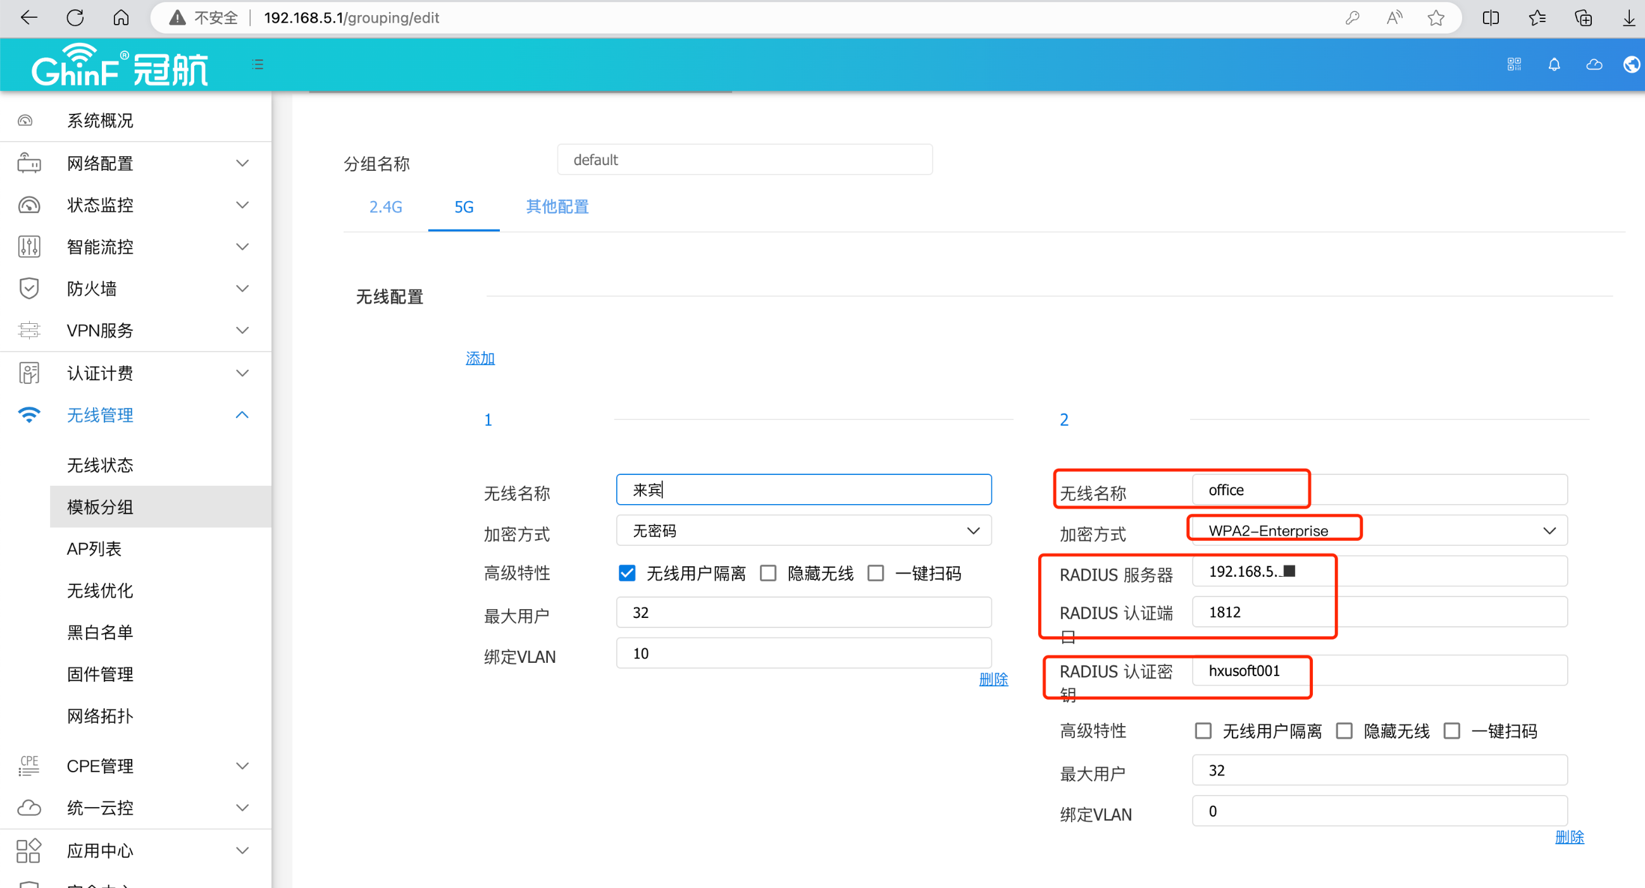Check 一键扫码 for SSID 2 office
The width and height of the screenshot is (1645, 888).
(x=1451, y=731)
